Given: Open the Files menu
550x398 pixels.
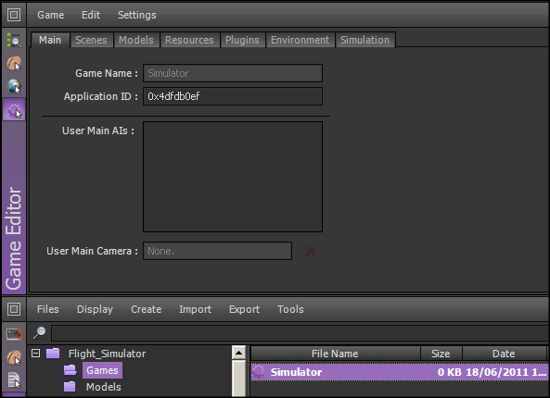Looking at the screenshot, I should [48, 309].
